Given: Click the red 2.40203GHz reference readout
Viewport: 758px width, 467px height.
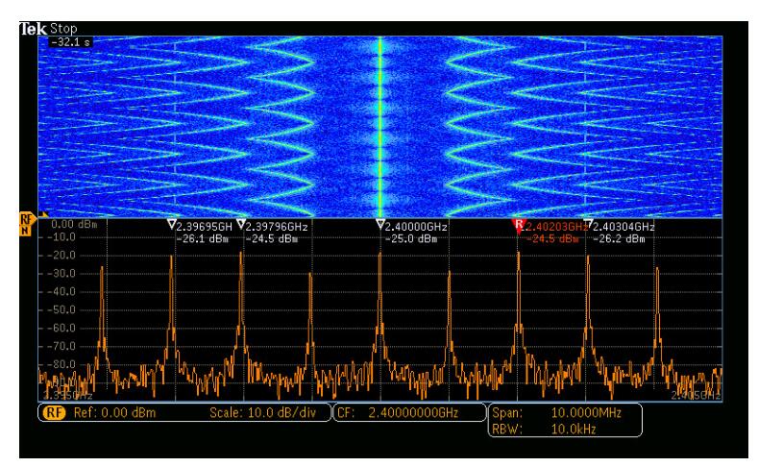Looking at the screenshot, I should 556,227.
